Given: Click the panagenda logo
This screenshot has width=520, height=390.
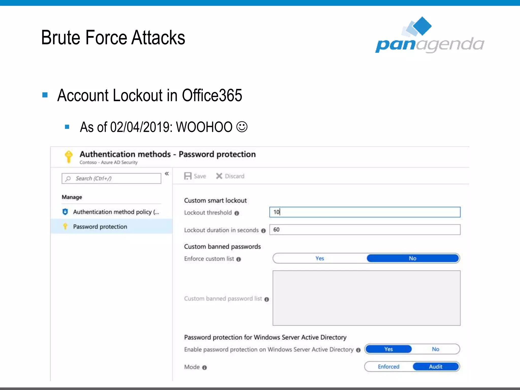Looking at the screenshot, I should pyautogui.click(x=430, y=35).
